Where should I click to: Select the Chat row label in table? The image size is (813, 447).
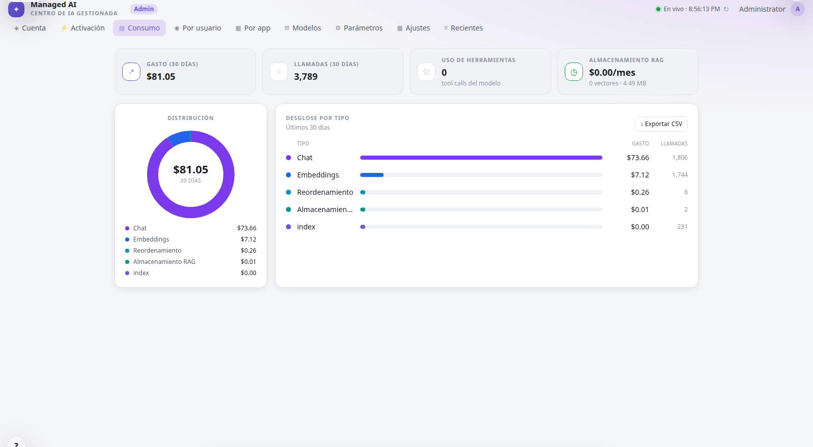305,158
